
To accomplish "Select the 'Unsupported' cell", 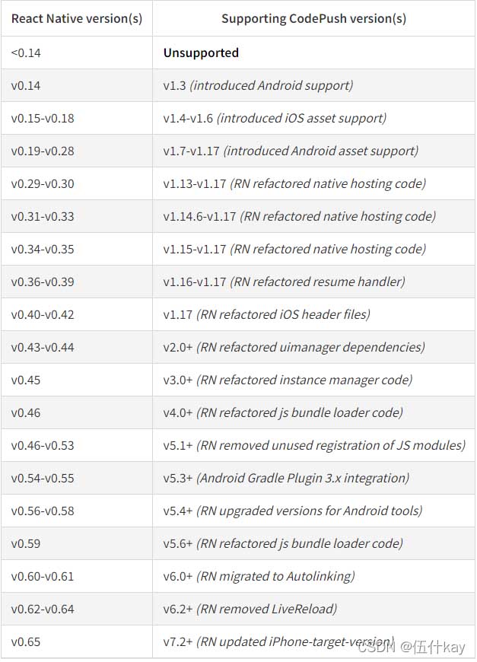I will click(x=201, y=53).
